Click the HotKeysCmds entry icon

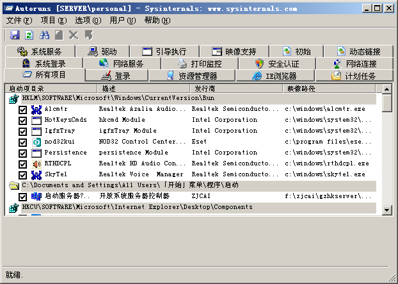[x=36, y=121]
